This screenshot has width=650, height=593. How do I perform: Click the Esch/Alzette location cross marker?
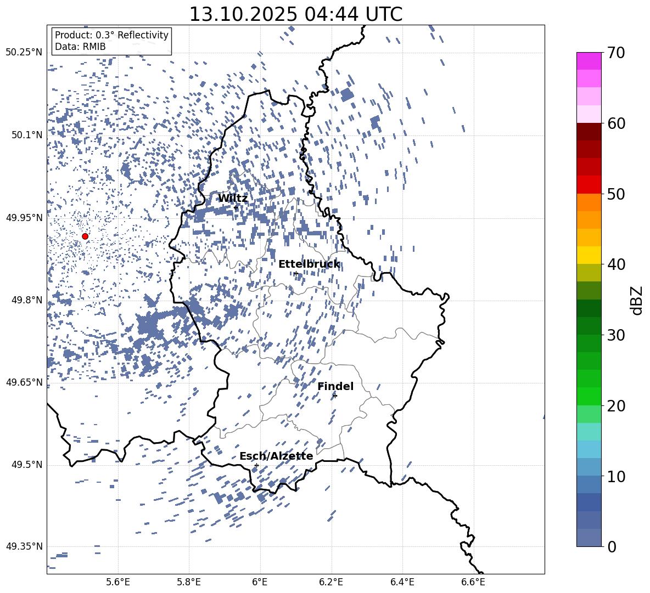tap(256, 465)
